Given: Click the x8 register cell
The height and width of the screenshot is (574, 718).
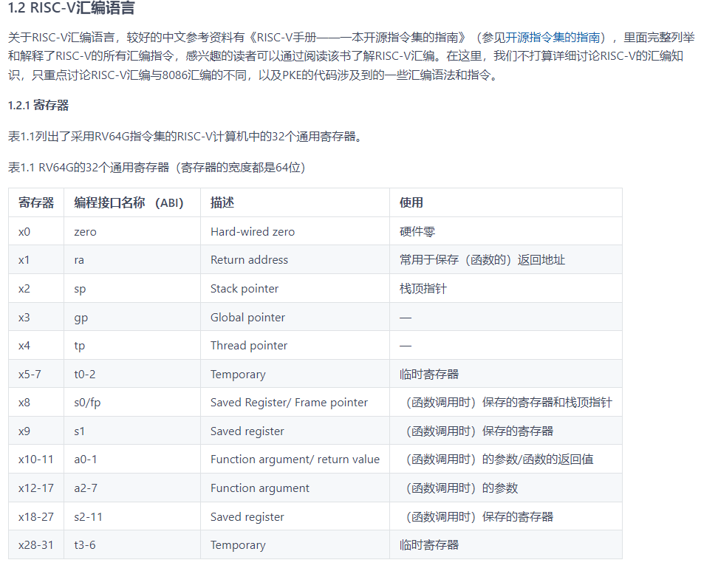Looking at the screenshot, I should pos(36,402).
